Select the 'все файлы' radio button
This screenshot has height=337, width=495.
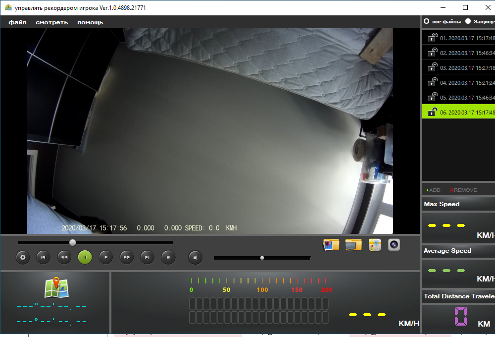(427, 21)
